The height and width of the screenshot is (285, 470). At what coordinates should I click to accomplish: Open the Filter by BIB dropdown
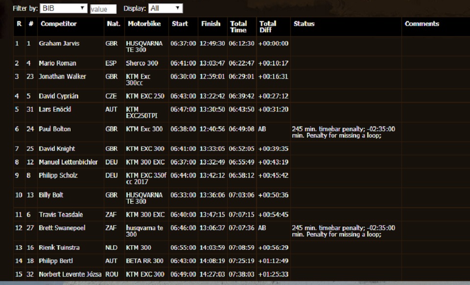(64, 8)
